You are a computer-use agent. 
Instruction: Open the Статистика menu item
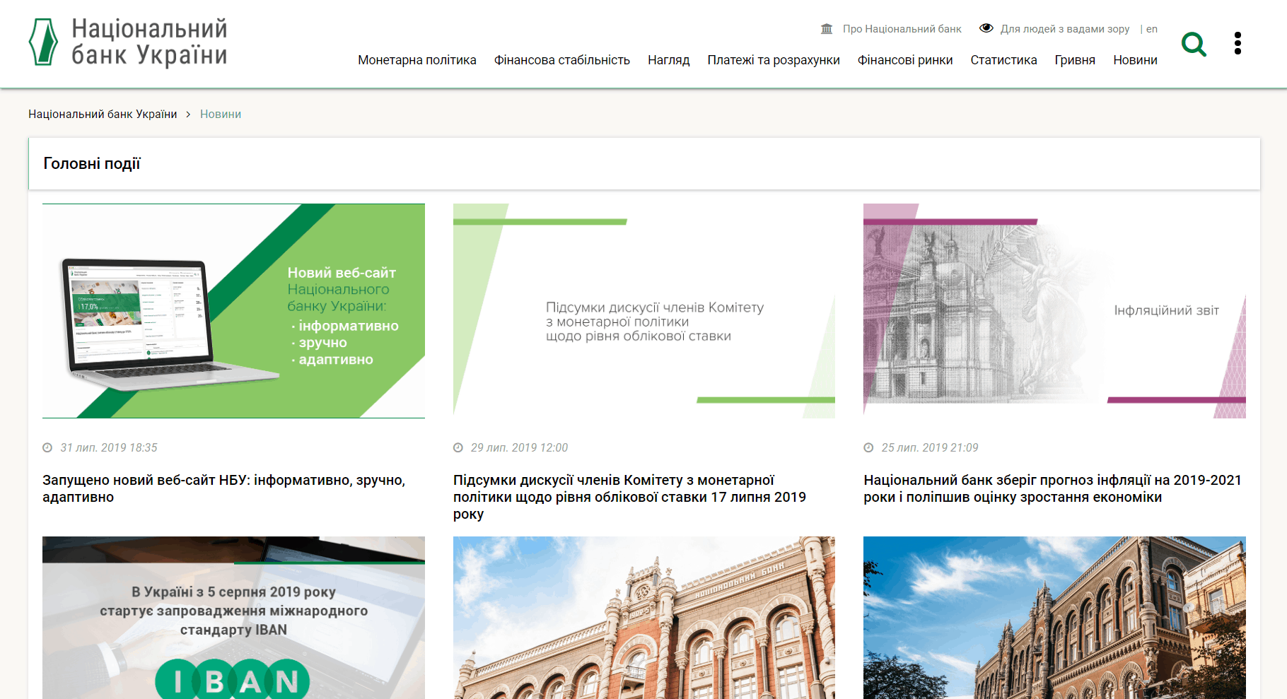(x=1003, y=60)
